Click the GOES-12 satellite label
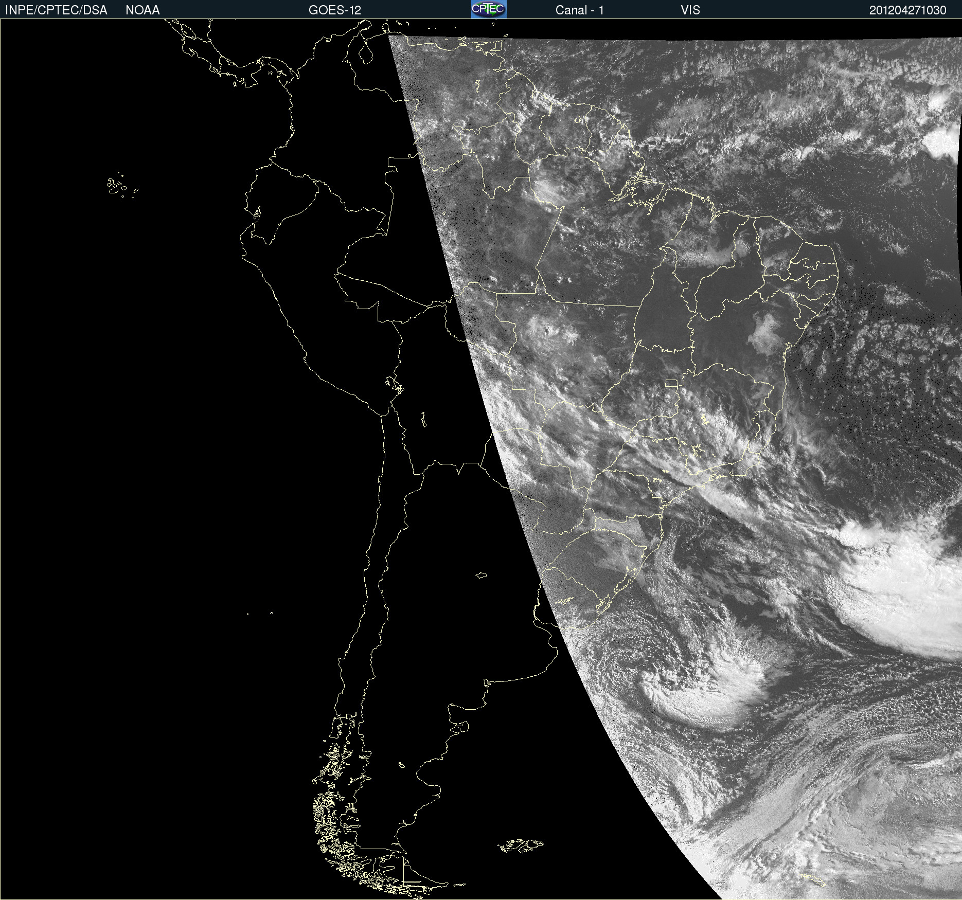Image resolution: width=962 pixels, height=900 pixels. pos(335,10)
